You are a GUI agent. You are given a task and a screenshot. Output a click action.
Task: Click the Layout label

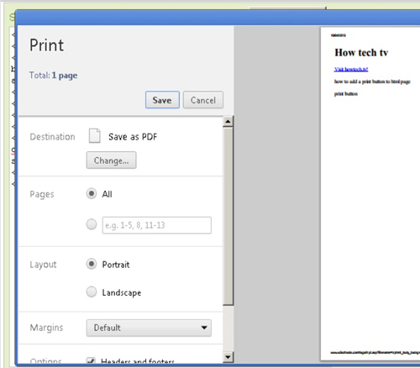click(43, 265)
